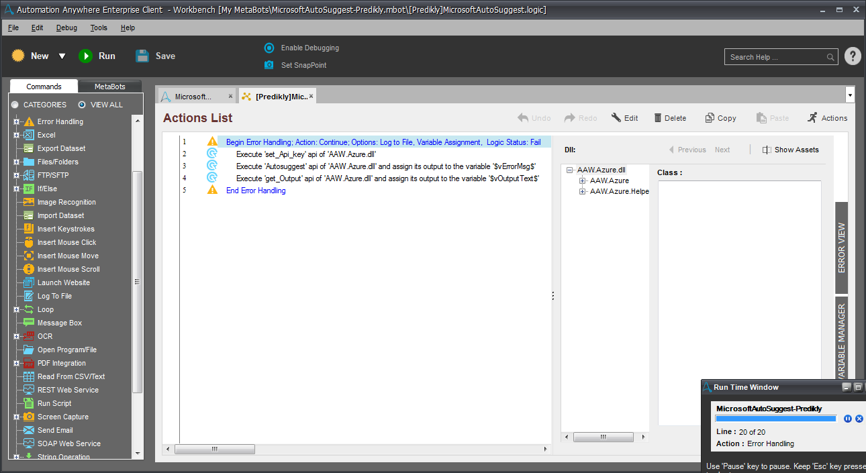Click the Save button
Viewport: 866px width, 473px height.
[155, 56]
